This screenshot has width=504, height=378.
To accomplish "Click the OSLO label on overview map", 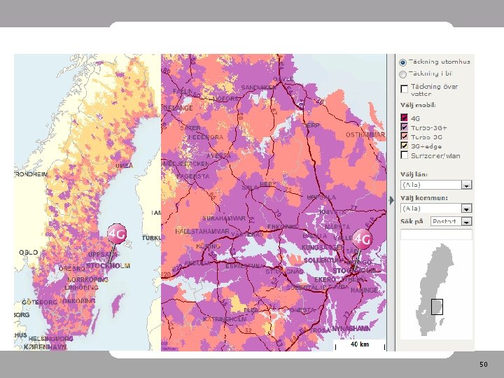I will (x=28, y=252).
